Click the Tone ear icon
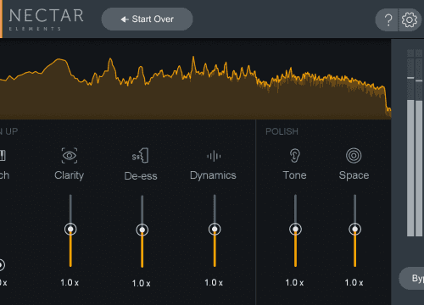424x305 pixels. [x=294, y=155]
